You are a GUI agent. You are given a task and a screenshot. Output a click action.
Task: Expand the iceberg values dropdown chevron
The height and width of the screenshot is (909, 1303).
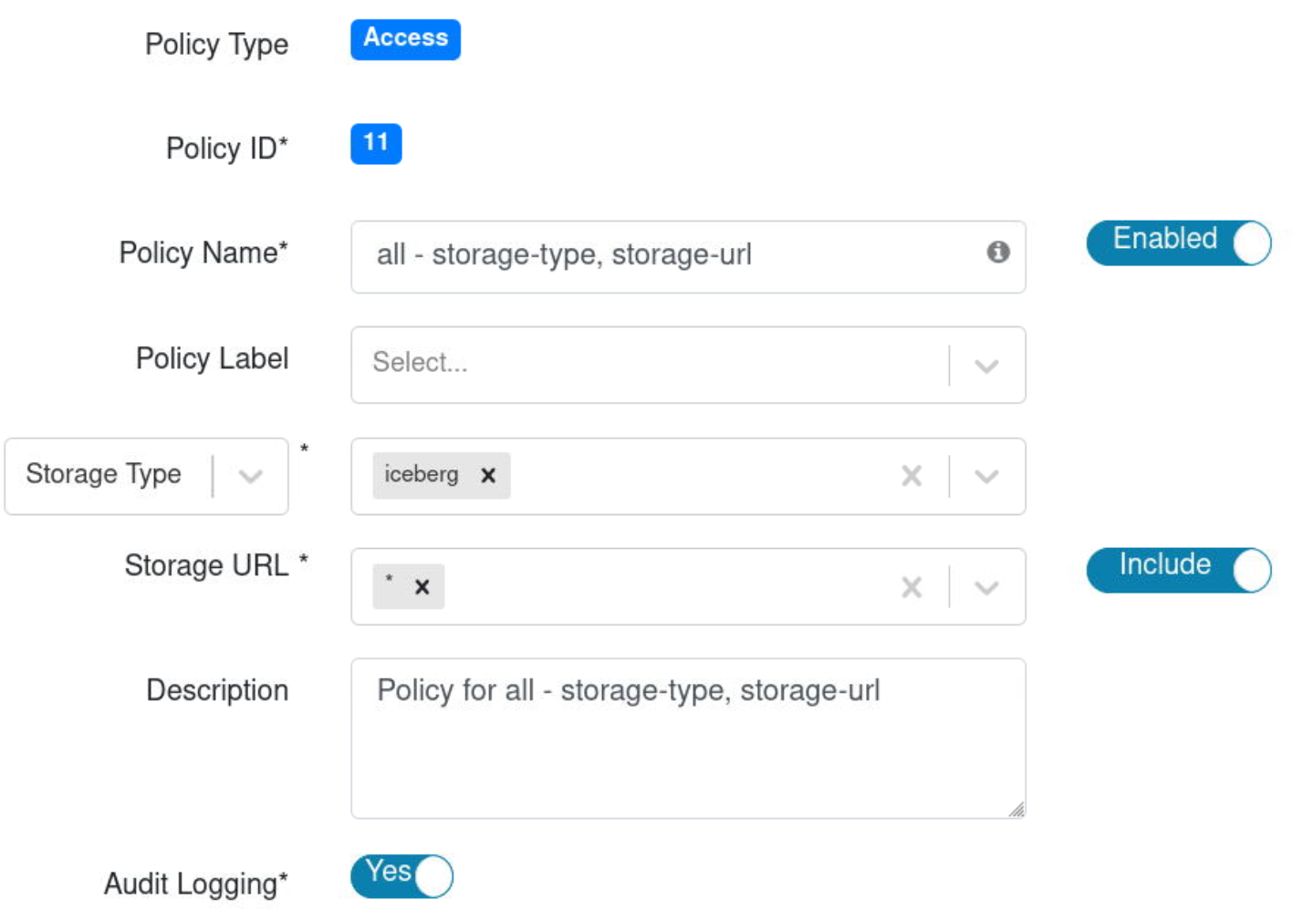tap(986, 476)
